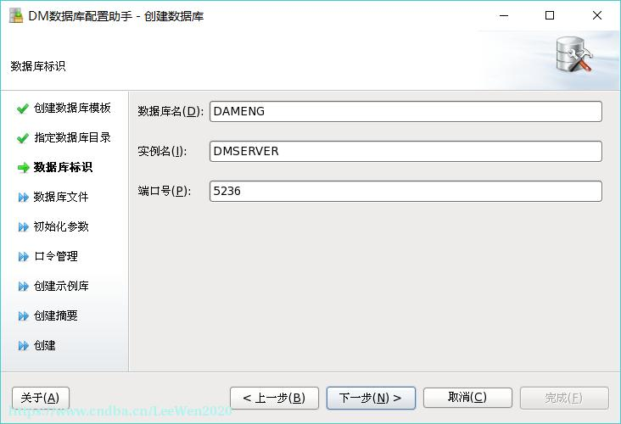Go to the 创建示例库 step
621x424 pixels.
coord(61,286)
